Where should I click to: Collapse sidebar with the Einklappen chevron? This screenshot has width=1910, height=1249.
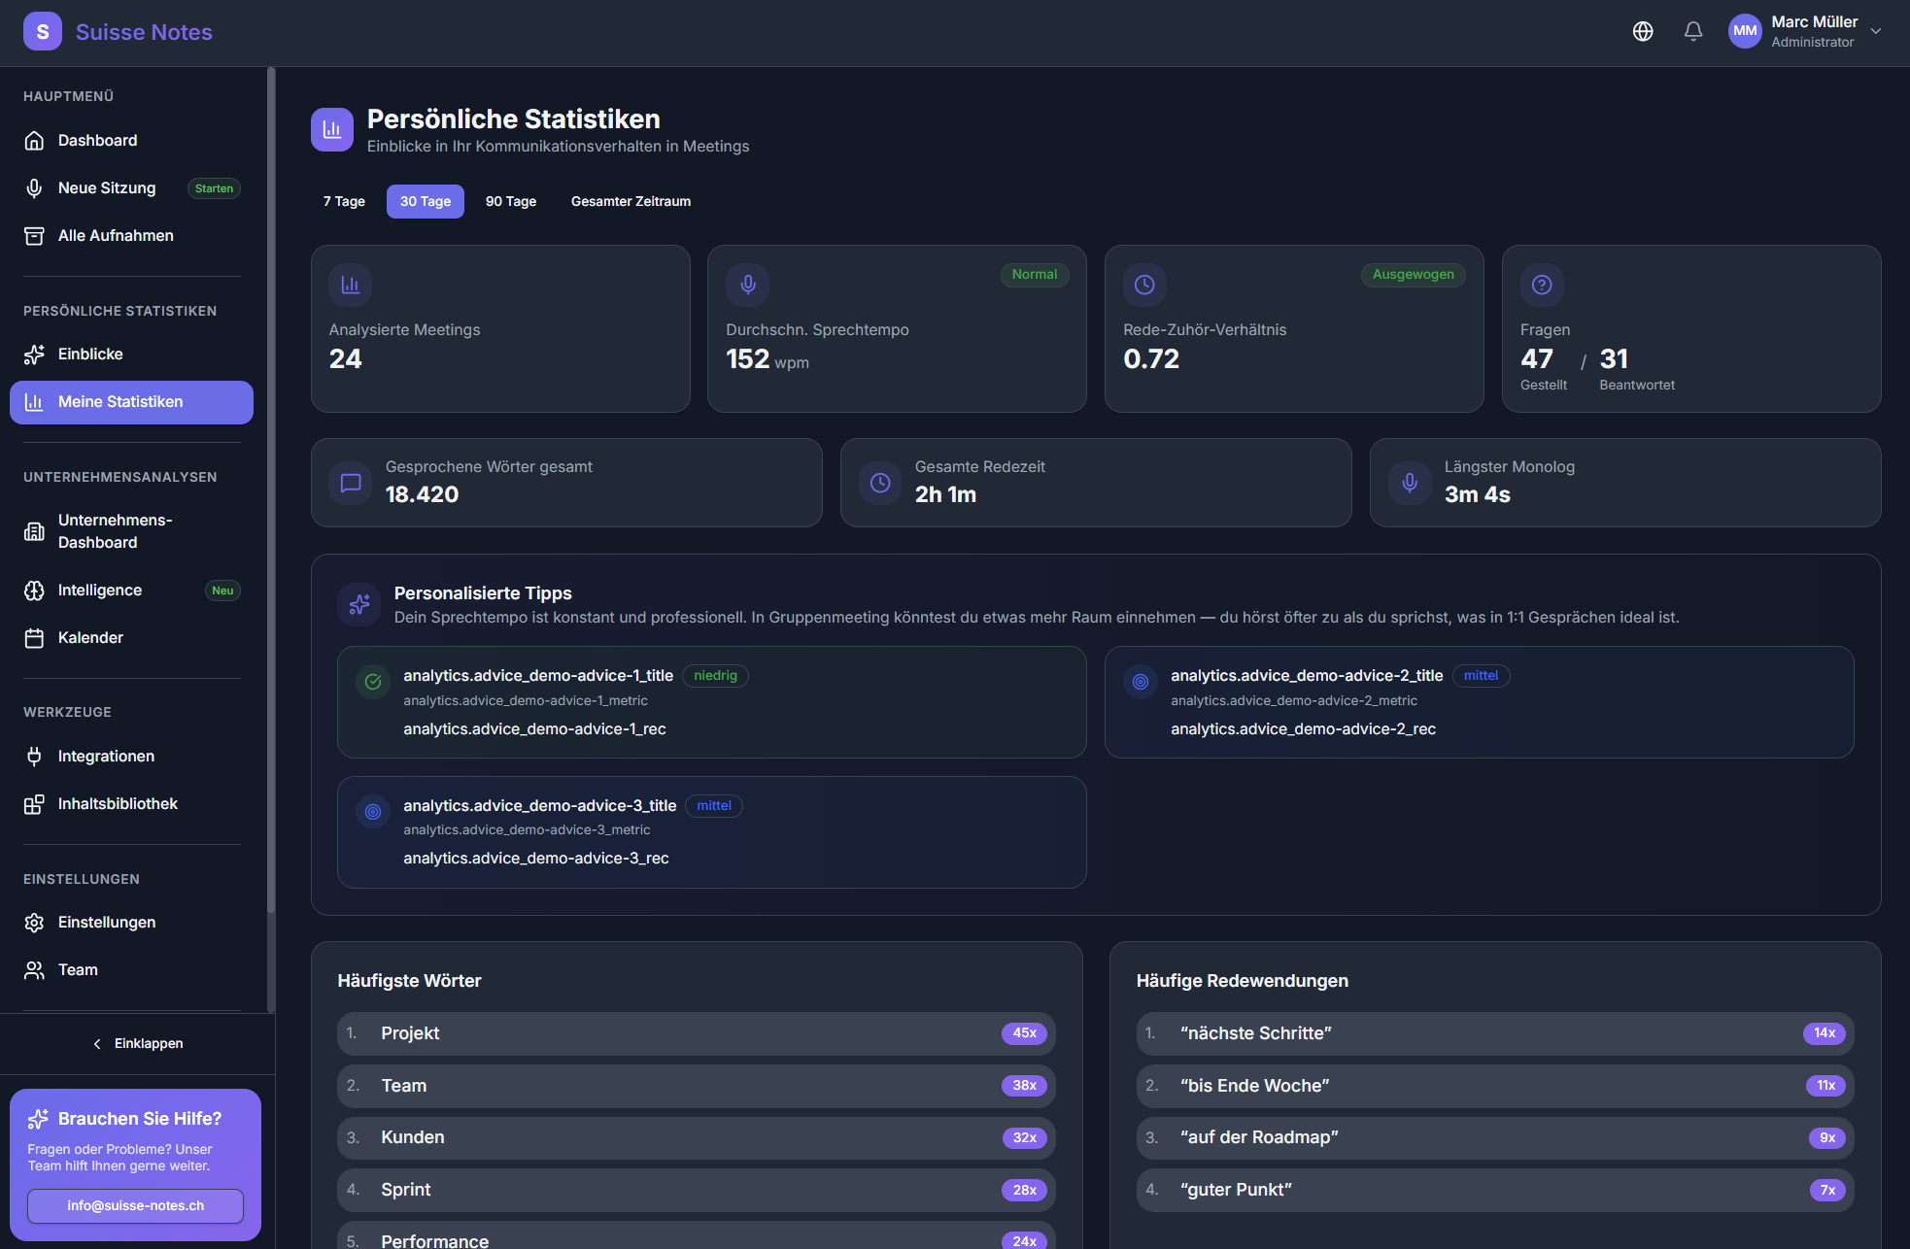97,1044
